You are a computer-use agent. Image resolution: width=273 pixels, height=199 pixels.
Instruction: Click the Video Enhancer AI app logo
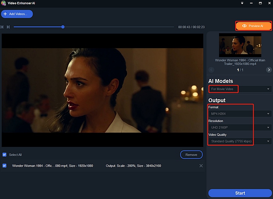(x=4, y=3)
